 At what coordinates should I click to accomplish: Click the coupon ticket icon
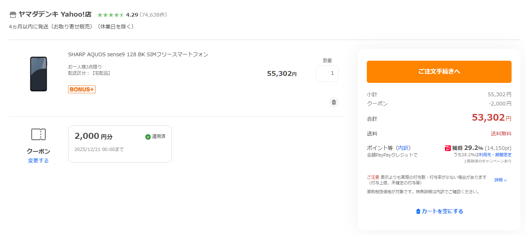pos(38,134)
